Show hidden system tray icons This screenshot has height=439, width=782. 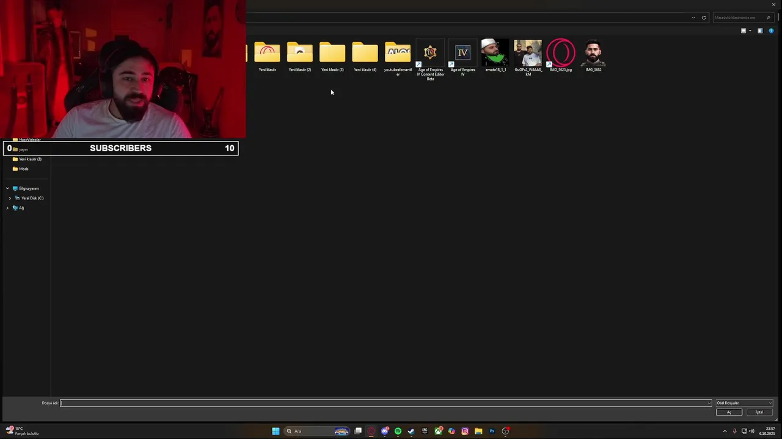point(725,431)
